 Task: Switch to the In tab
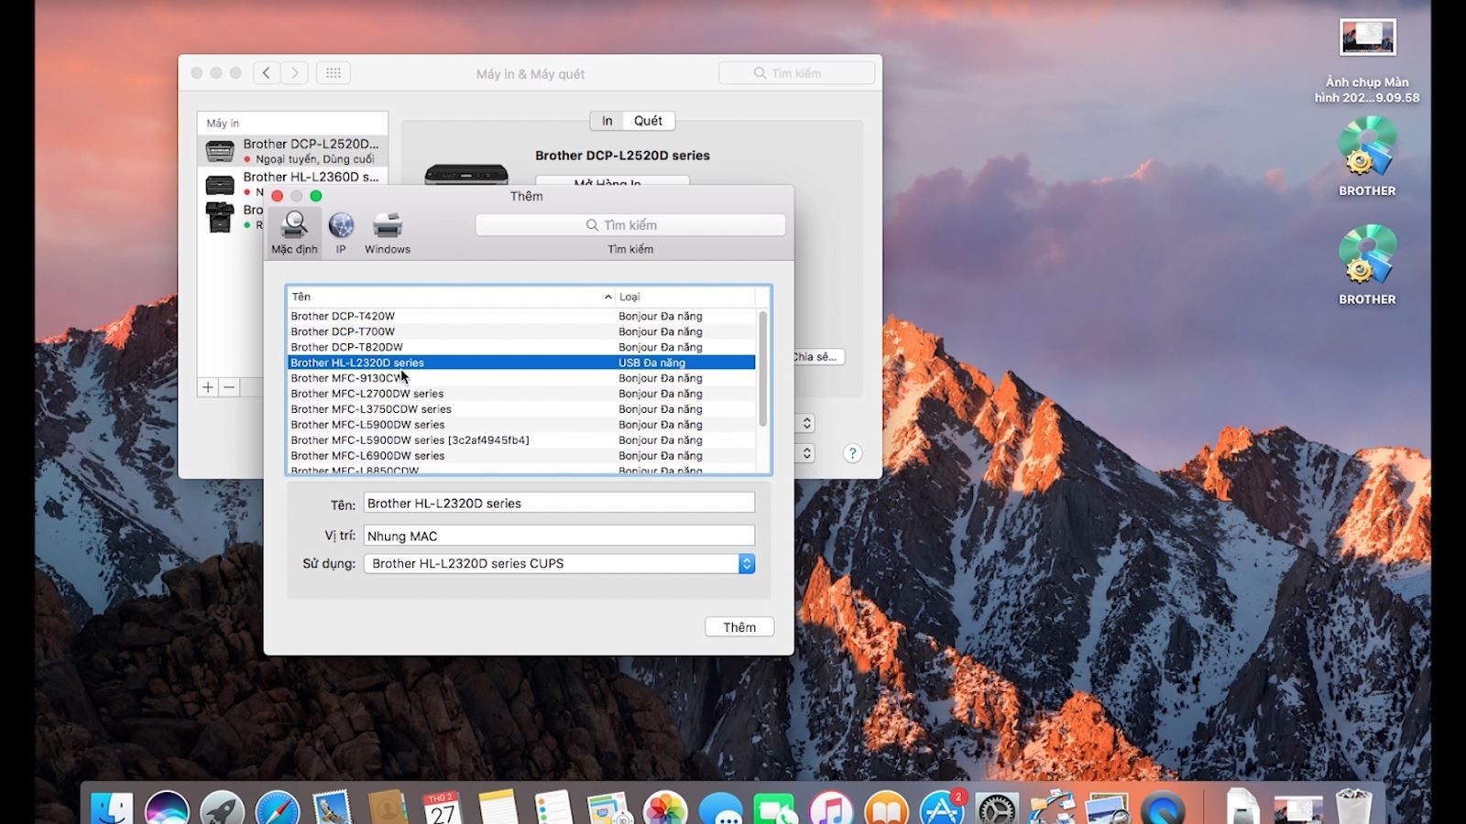point(607,121)
